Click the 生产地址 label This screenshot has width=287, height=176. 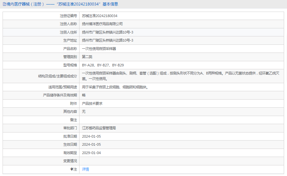coord(70,40)
